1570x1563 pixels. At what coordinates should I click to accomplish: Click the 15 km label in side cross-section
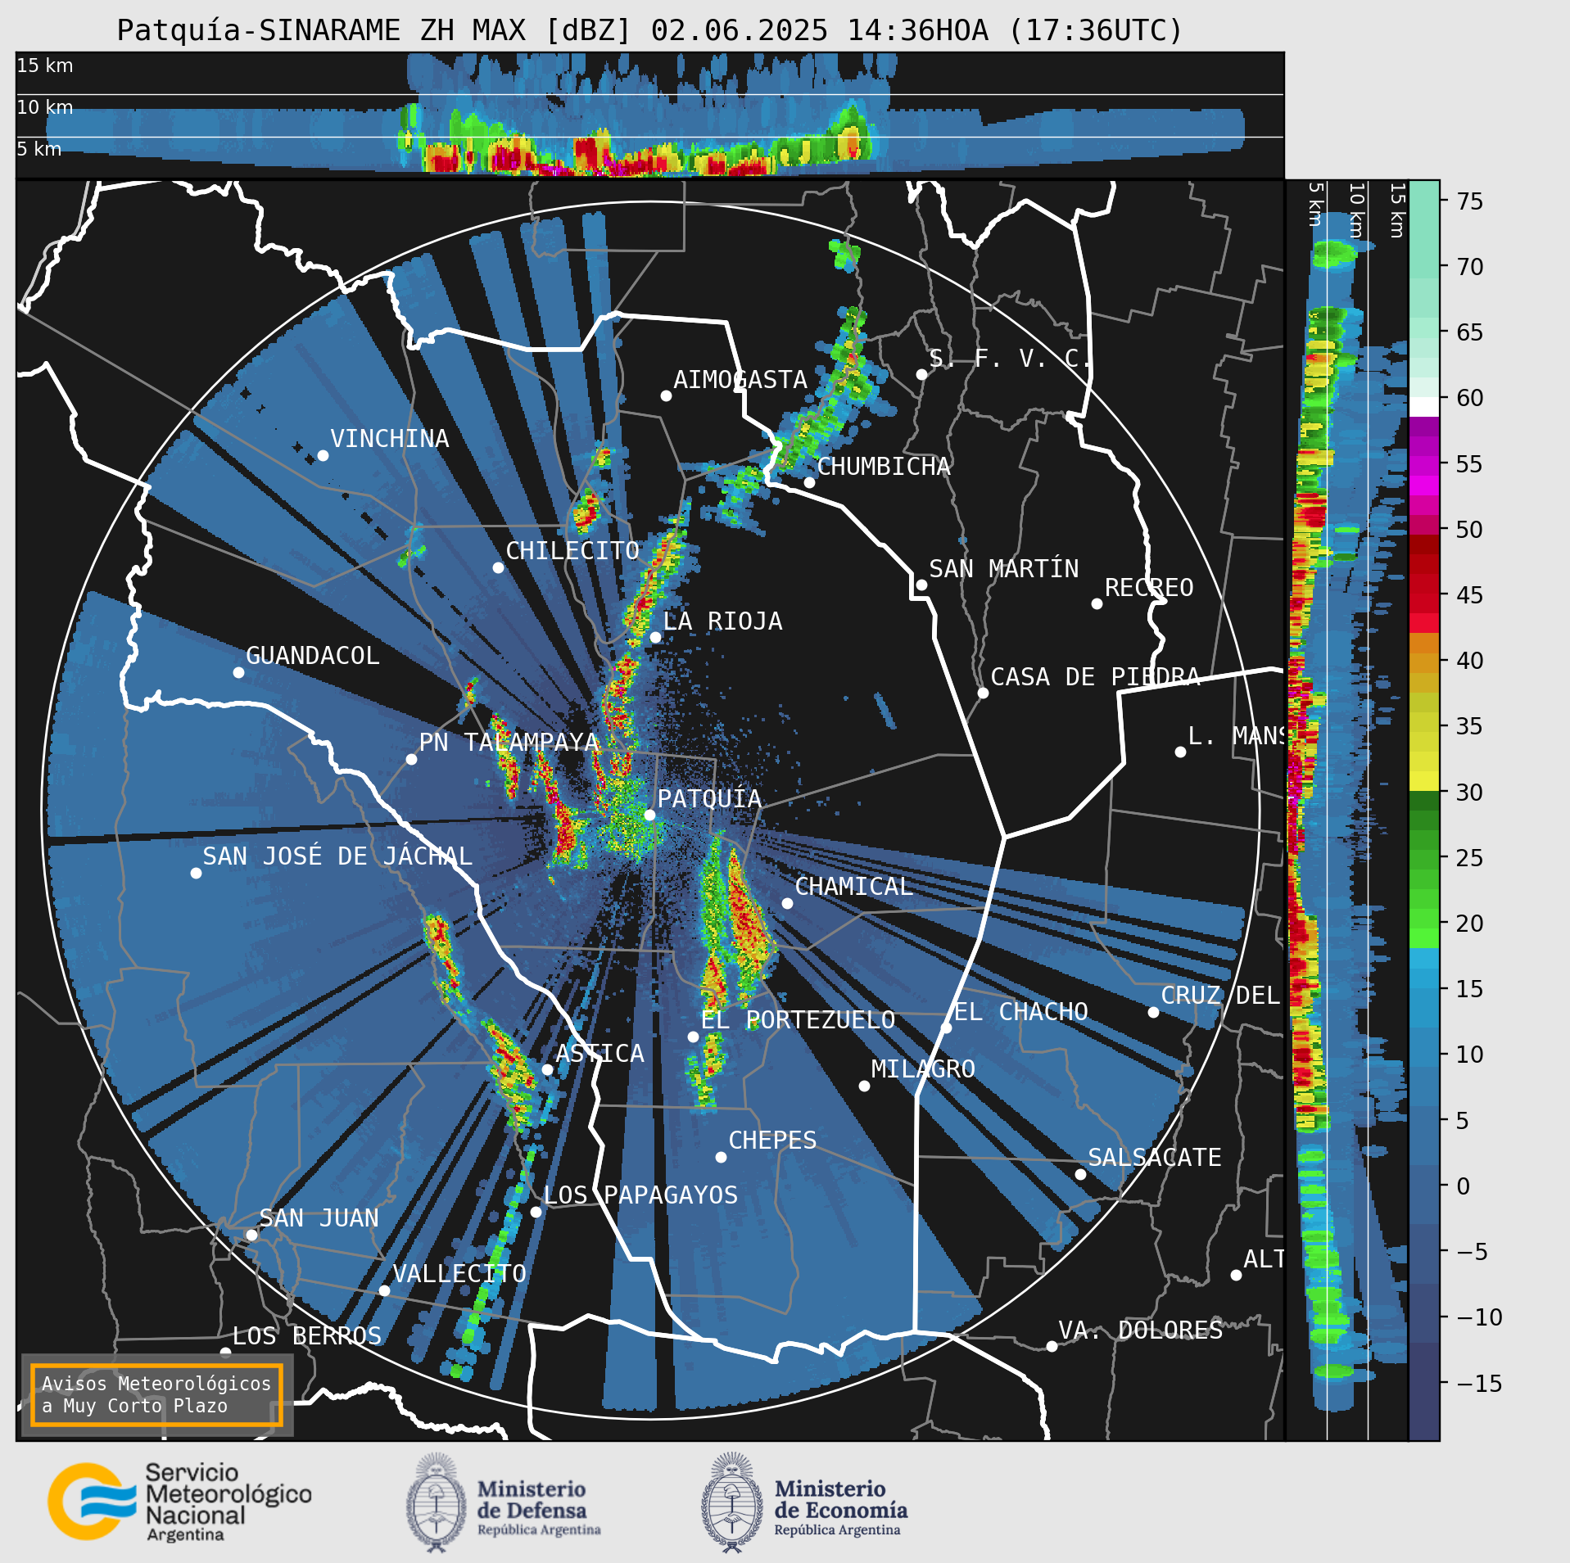pos(1397,210)
